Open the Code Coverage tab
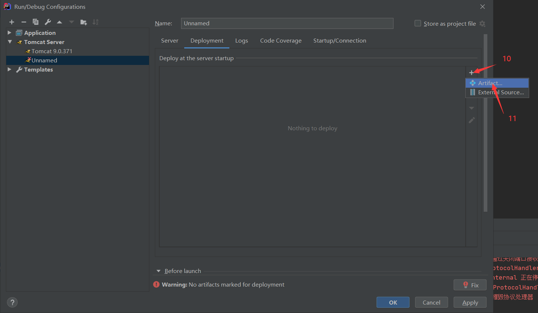Screen dimensions: 538x313 click(x=281, y=40)
